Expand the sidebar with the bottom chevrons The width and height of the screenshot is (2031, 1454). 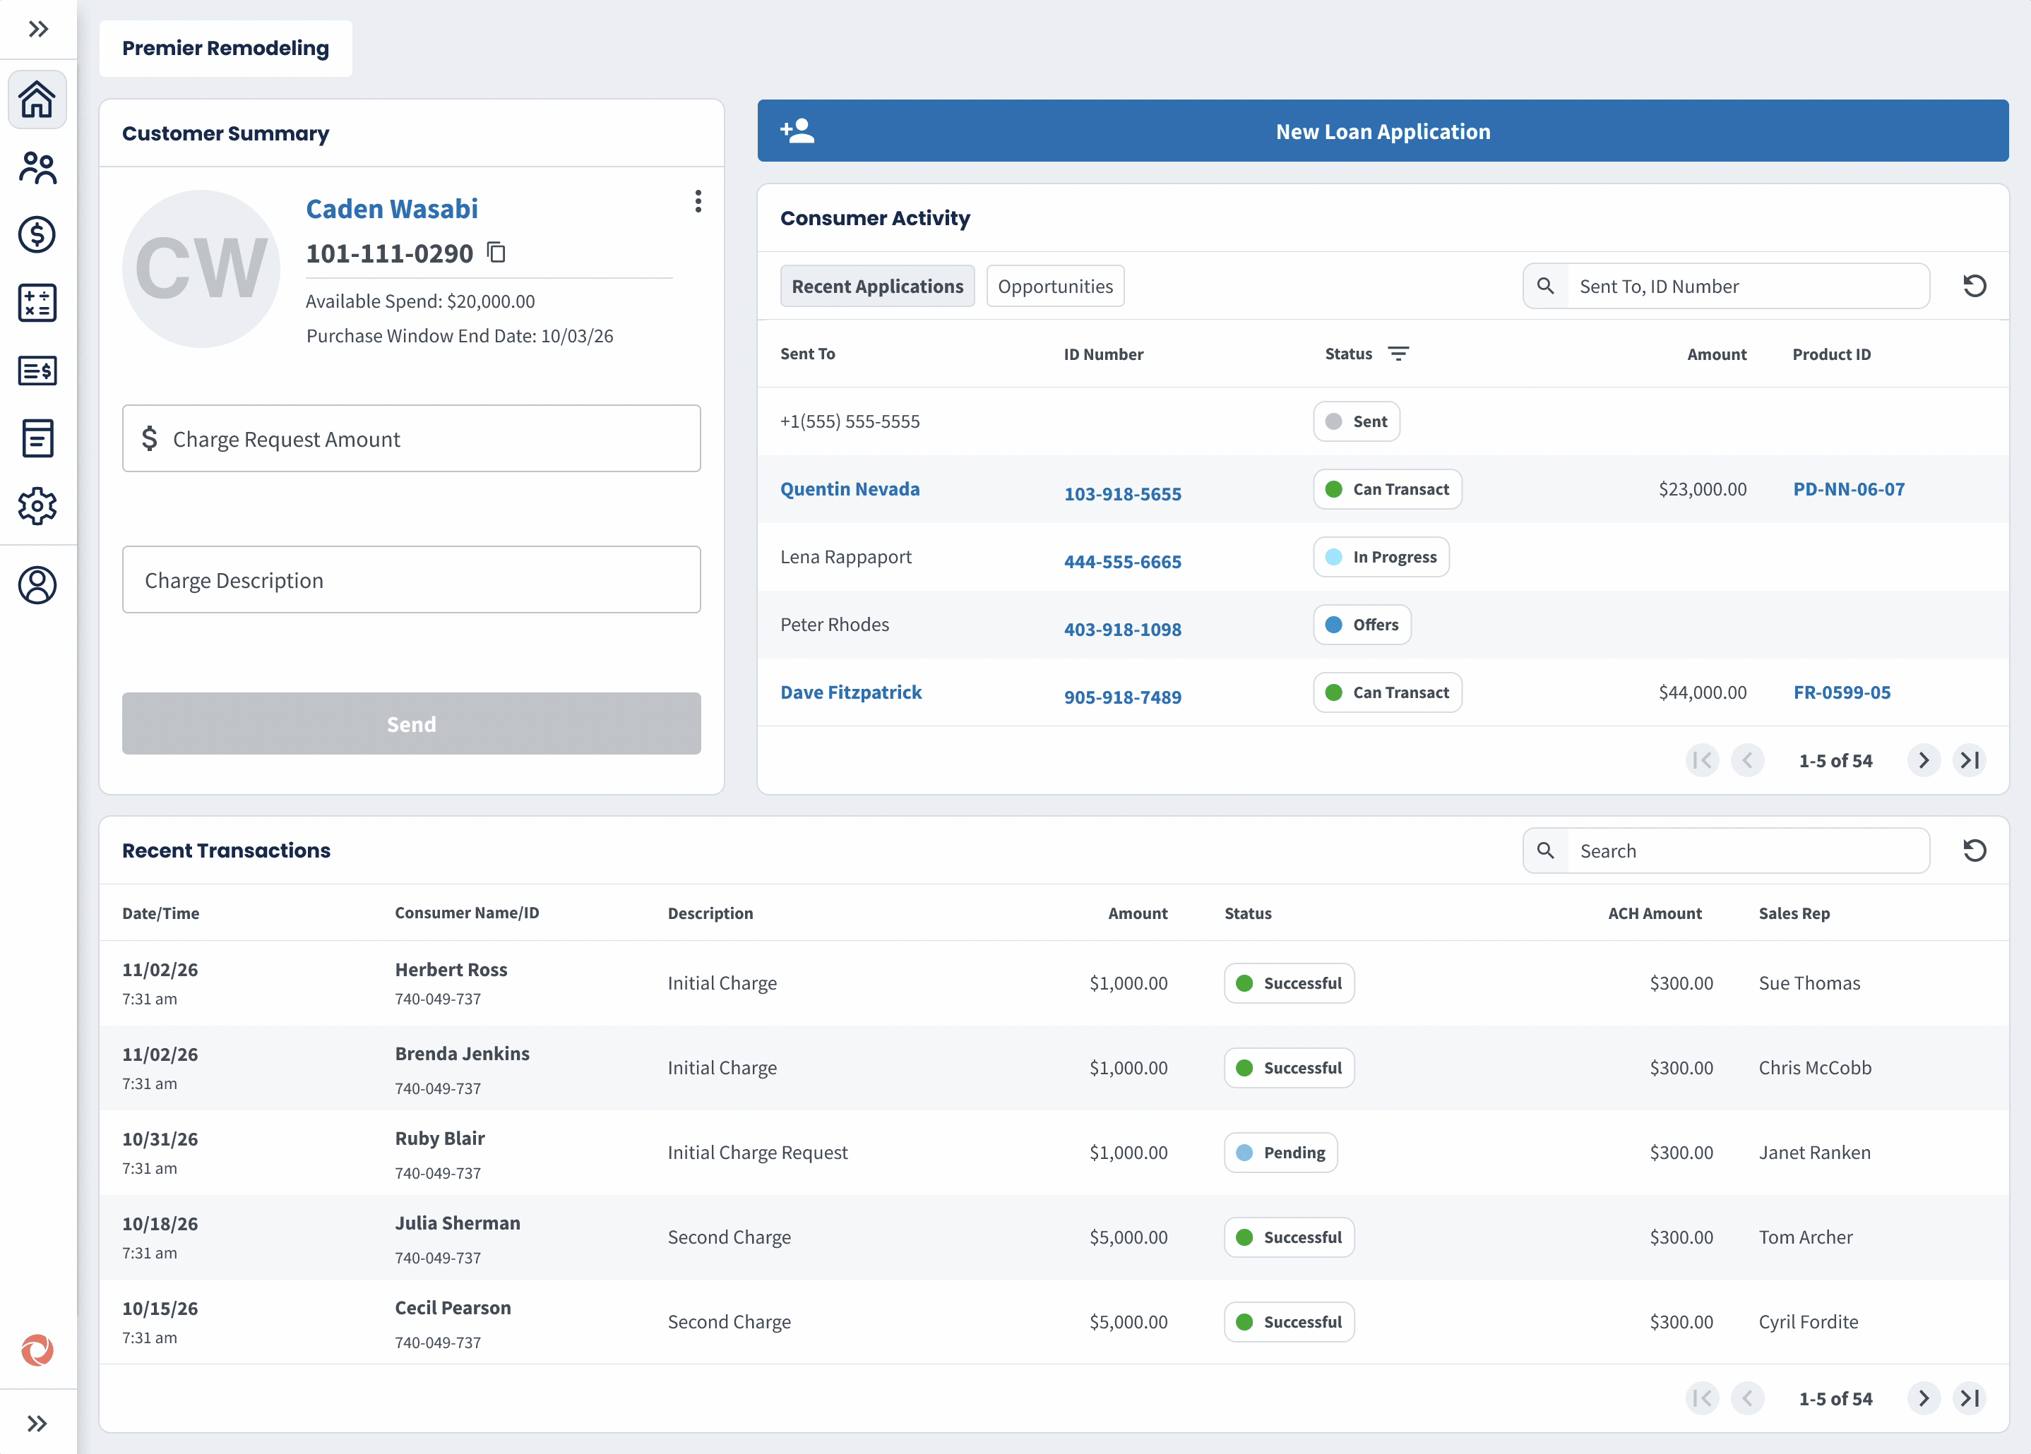37,1423
